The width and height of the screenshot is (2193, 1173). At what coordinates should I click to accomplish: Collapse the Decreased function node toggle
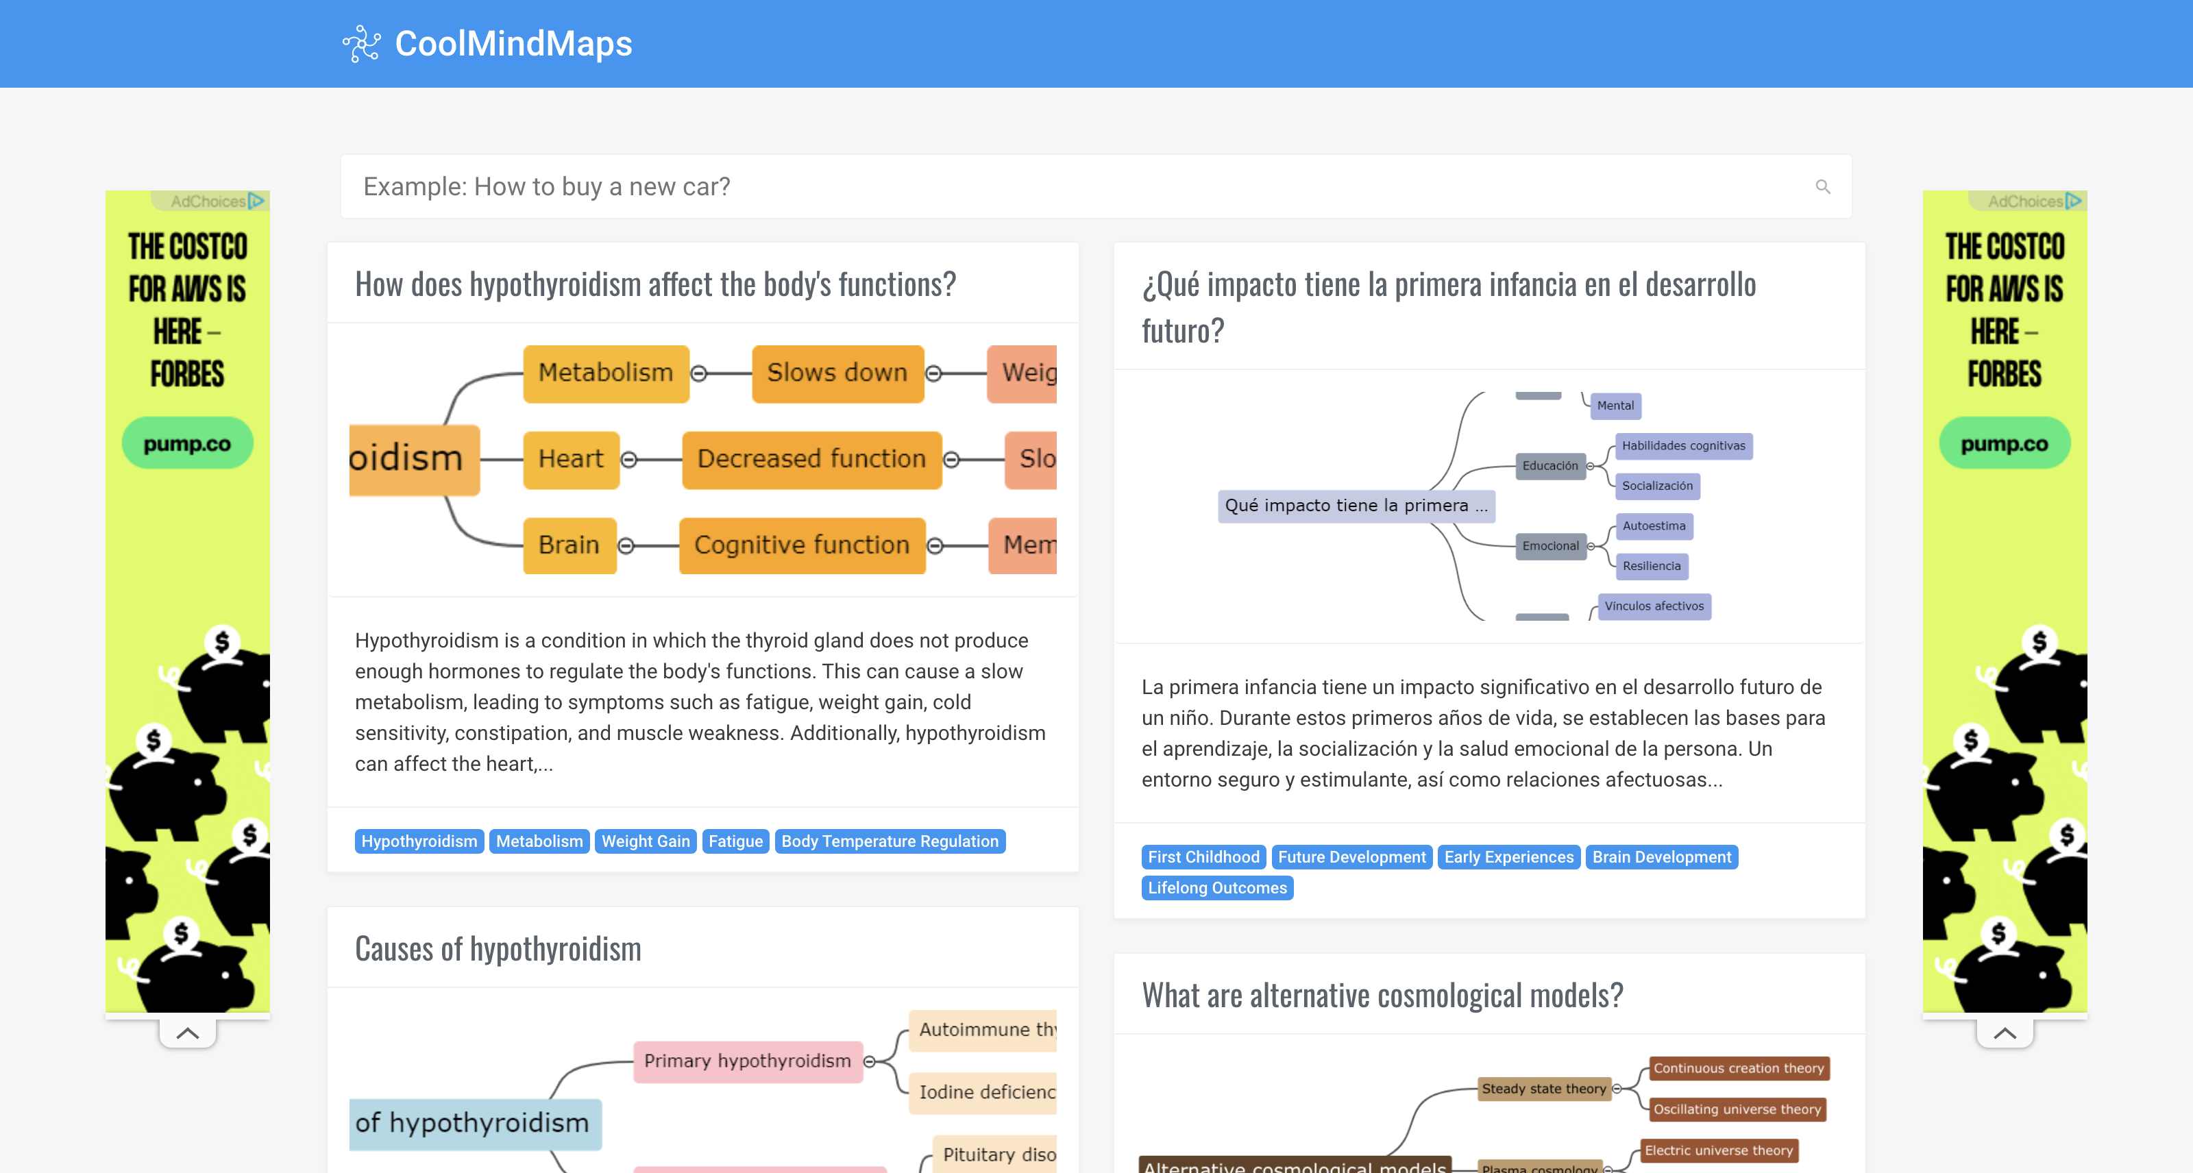(952, 460)
